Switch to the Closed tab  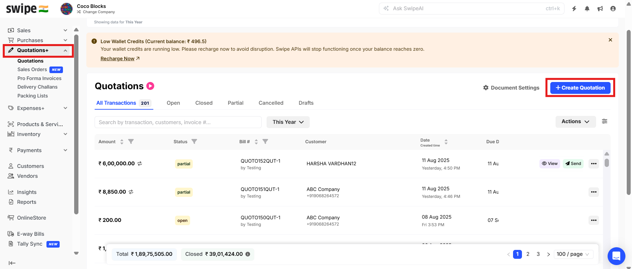(x=204, y=103)
